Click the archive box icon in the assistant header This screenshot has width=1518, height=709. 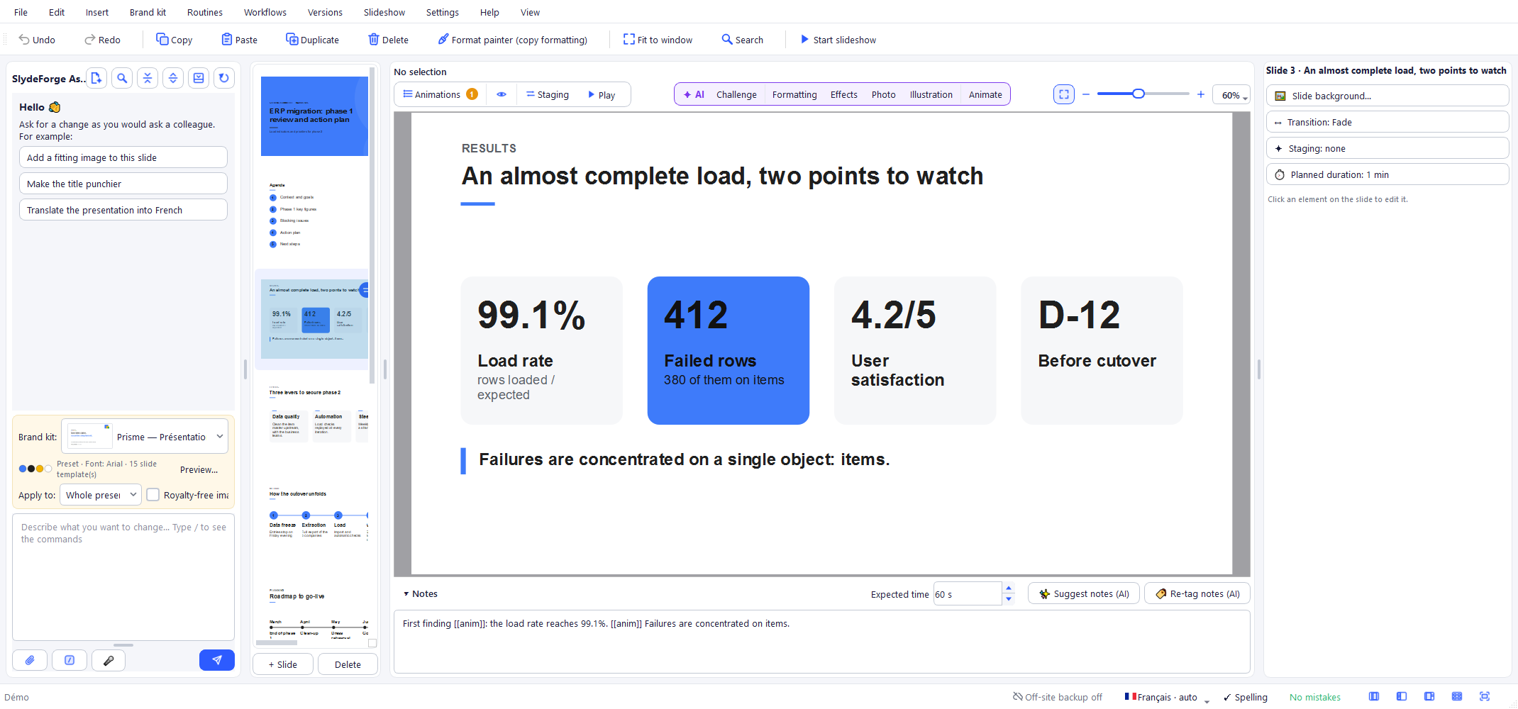pyautogui.click(x=199, y=78)
